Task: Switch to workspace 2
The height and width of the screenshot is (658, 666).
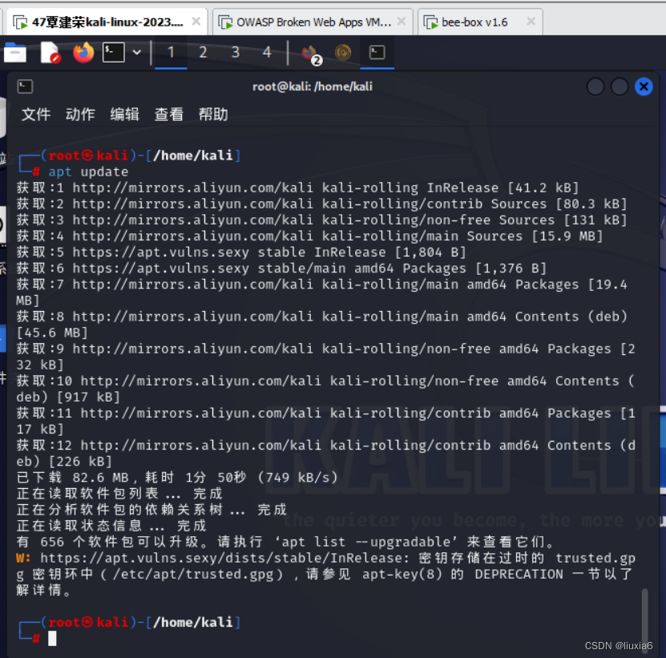Action: [203, 50]
